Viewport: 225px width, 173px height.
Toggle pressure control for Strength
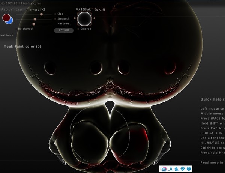pos(55,19)
